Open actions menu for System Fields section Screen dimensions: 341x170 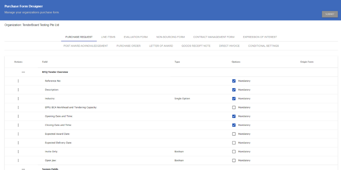point(23,169)
